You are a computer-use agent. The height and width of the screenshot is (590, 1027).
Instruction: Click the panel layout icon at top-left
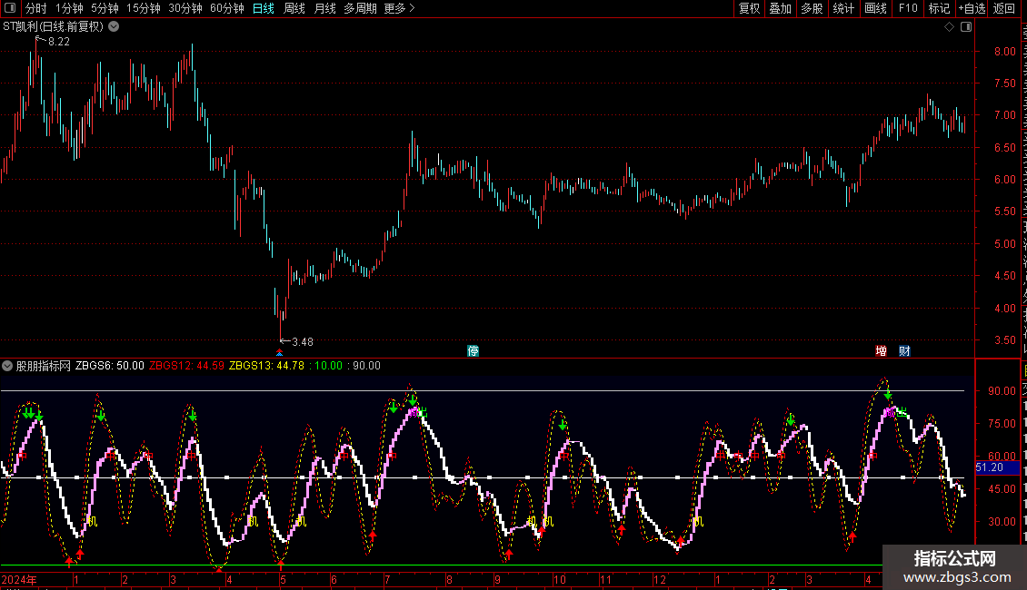pyautogui.click(x=10, y=8)
